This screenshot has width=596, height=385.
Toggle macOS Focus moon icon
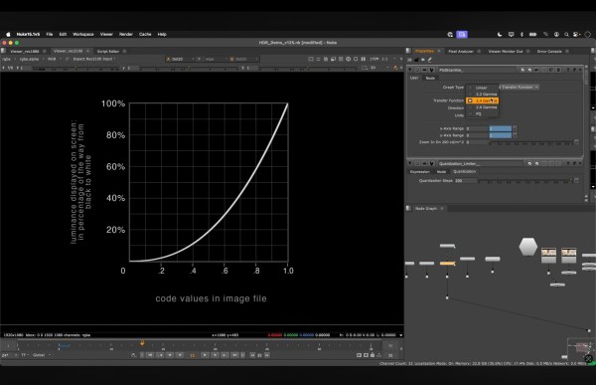tap(500, 34)
